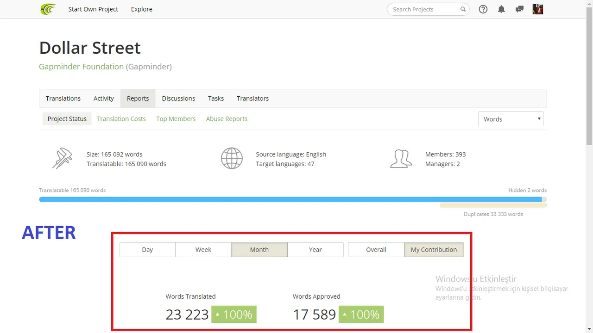The image size is (593, 333).
Task: Open Top Members report
Action: (x=176, y=119)
